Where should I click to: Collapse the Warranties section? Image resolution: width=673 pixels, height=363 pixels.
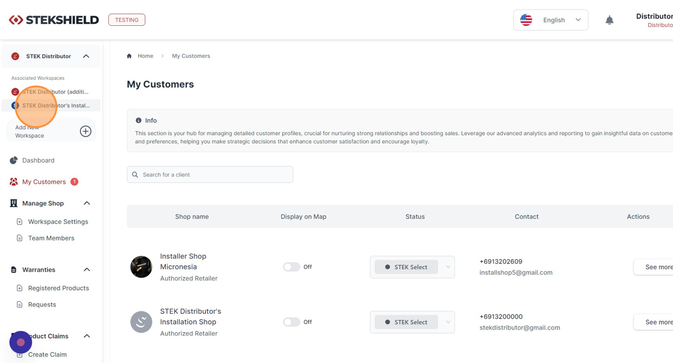(87, 269)
